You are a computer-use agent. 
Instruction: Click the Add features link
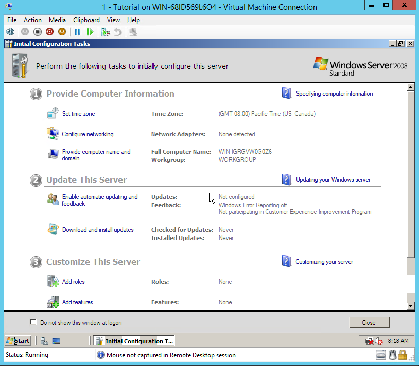click(x=78, y=302)
